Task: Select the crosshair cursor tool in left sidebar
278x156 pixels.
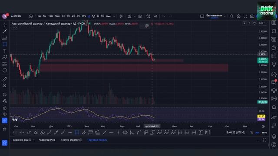Action: [x=5, y=25]
